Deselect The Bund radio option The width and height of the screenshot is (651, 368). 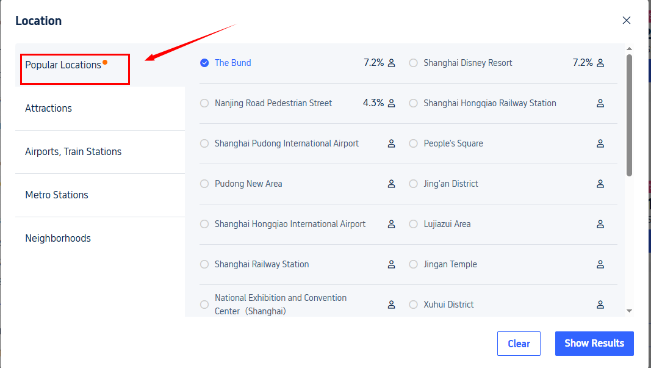[204, 63]
